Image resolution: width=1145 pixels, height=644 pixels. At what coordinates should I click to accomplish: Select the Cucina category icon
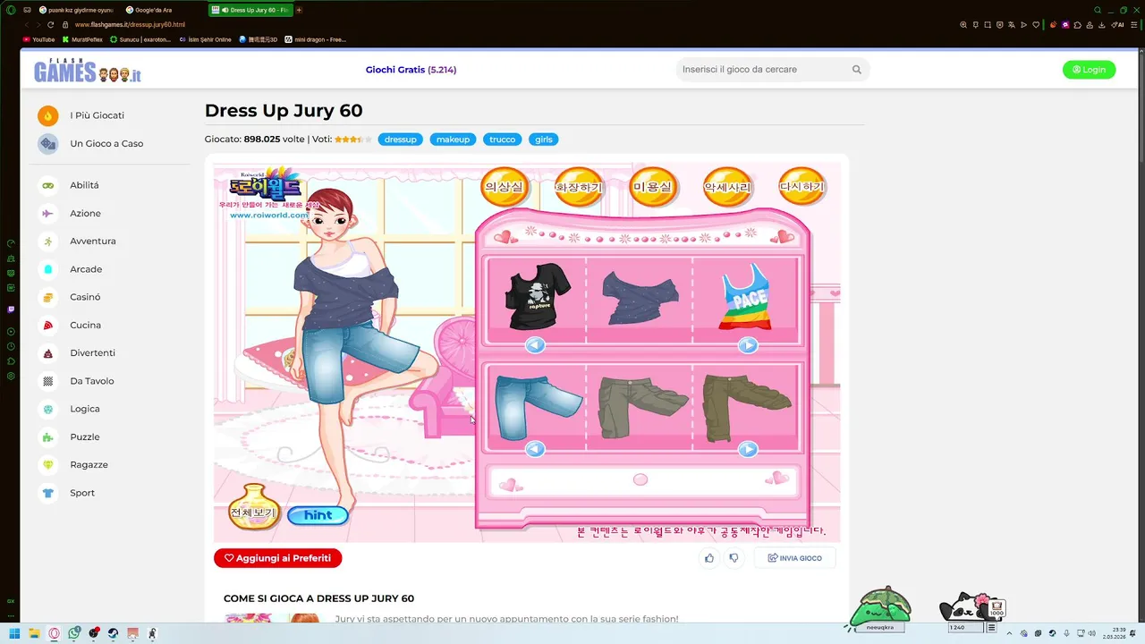point(48,325)
